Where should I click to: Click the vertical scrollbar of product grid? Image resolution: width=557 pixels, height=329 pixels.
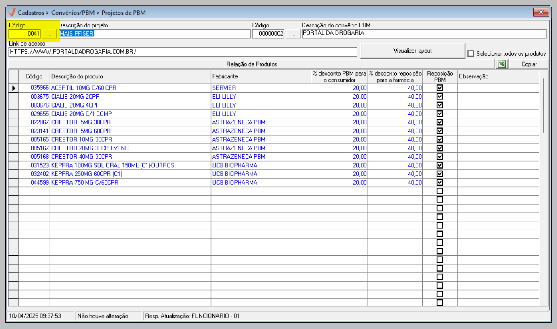(544, 105)
